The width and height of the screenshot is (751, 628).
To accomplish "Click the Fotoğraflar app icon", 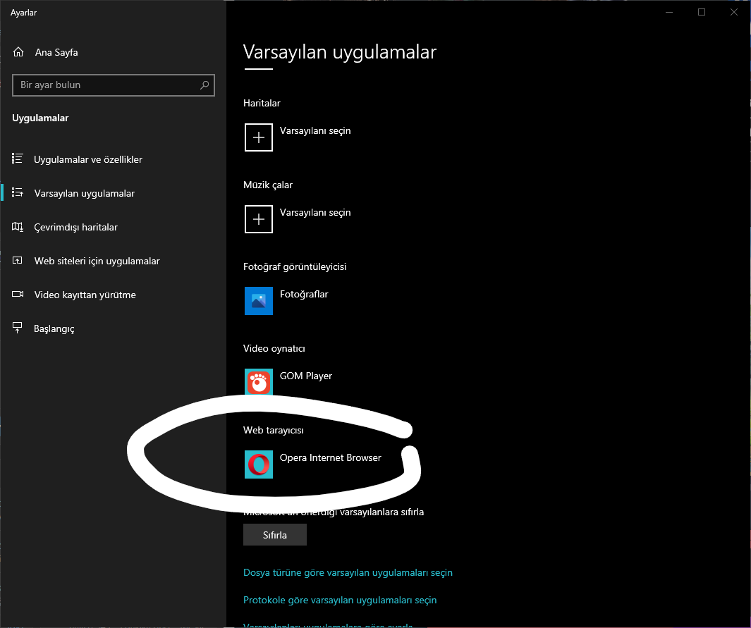I will click(x=259, y=301).
